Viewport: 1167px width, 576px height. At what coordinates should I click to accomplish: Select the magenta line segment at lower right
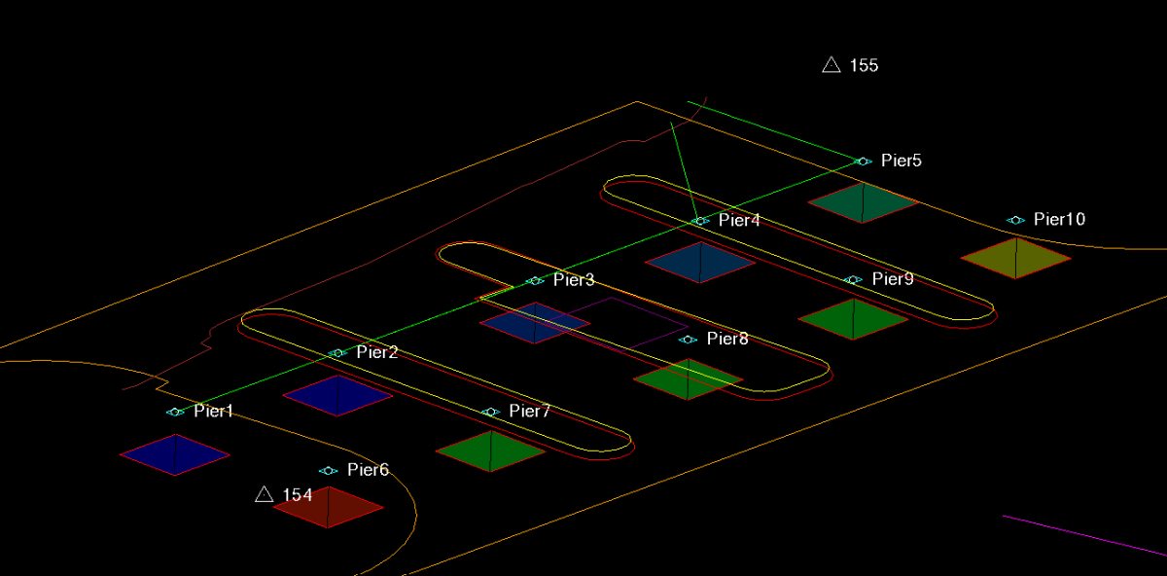(1084, 538)
